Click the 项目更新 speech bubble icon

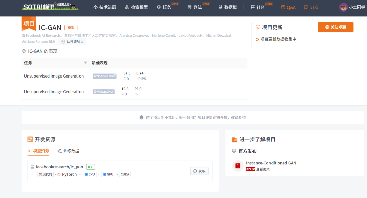click(x=258, y=27)
